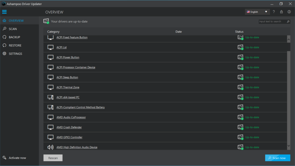Open AMD High Definition Audio Device link

pyautogui.click(x=77, y=147)
